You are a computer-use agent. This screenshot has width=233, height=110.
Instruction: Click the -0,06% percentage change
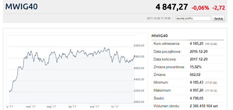[x=200, y=8]
